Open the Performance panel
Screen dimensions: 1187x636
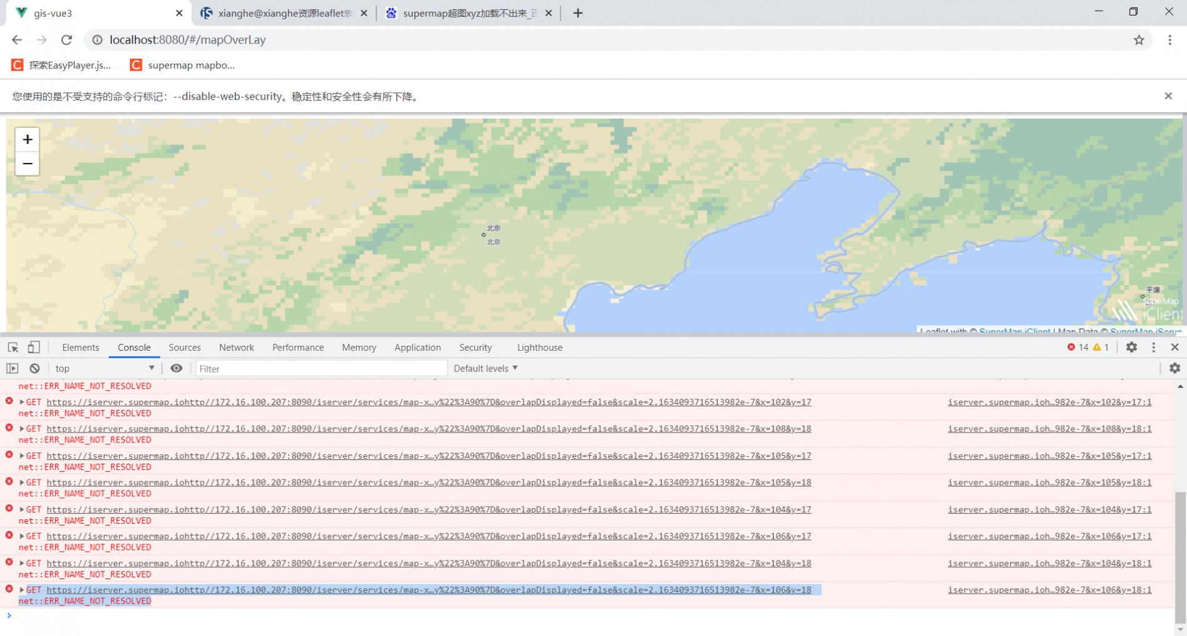298,348
